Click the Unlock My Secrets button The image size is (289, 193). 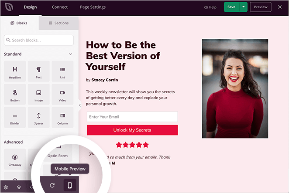[x=132, y=130]
